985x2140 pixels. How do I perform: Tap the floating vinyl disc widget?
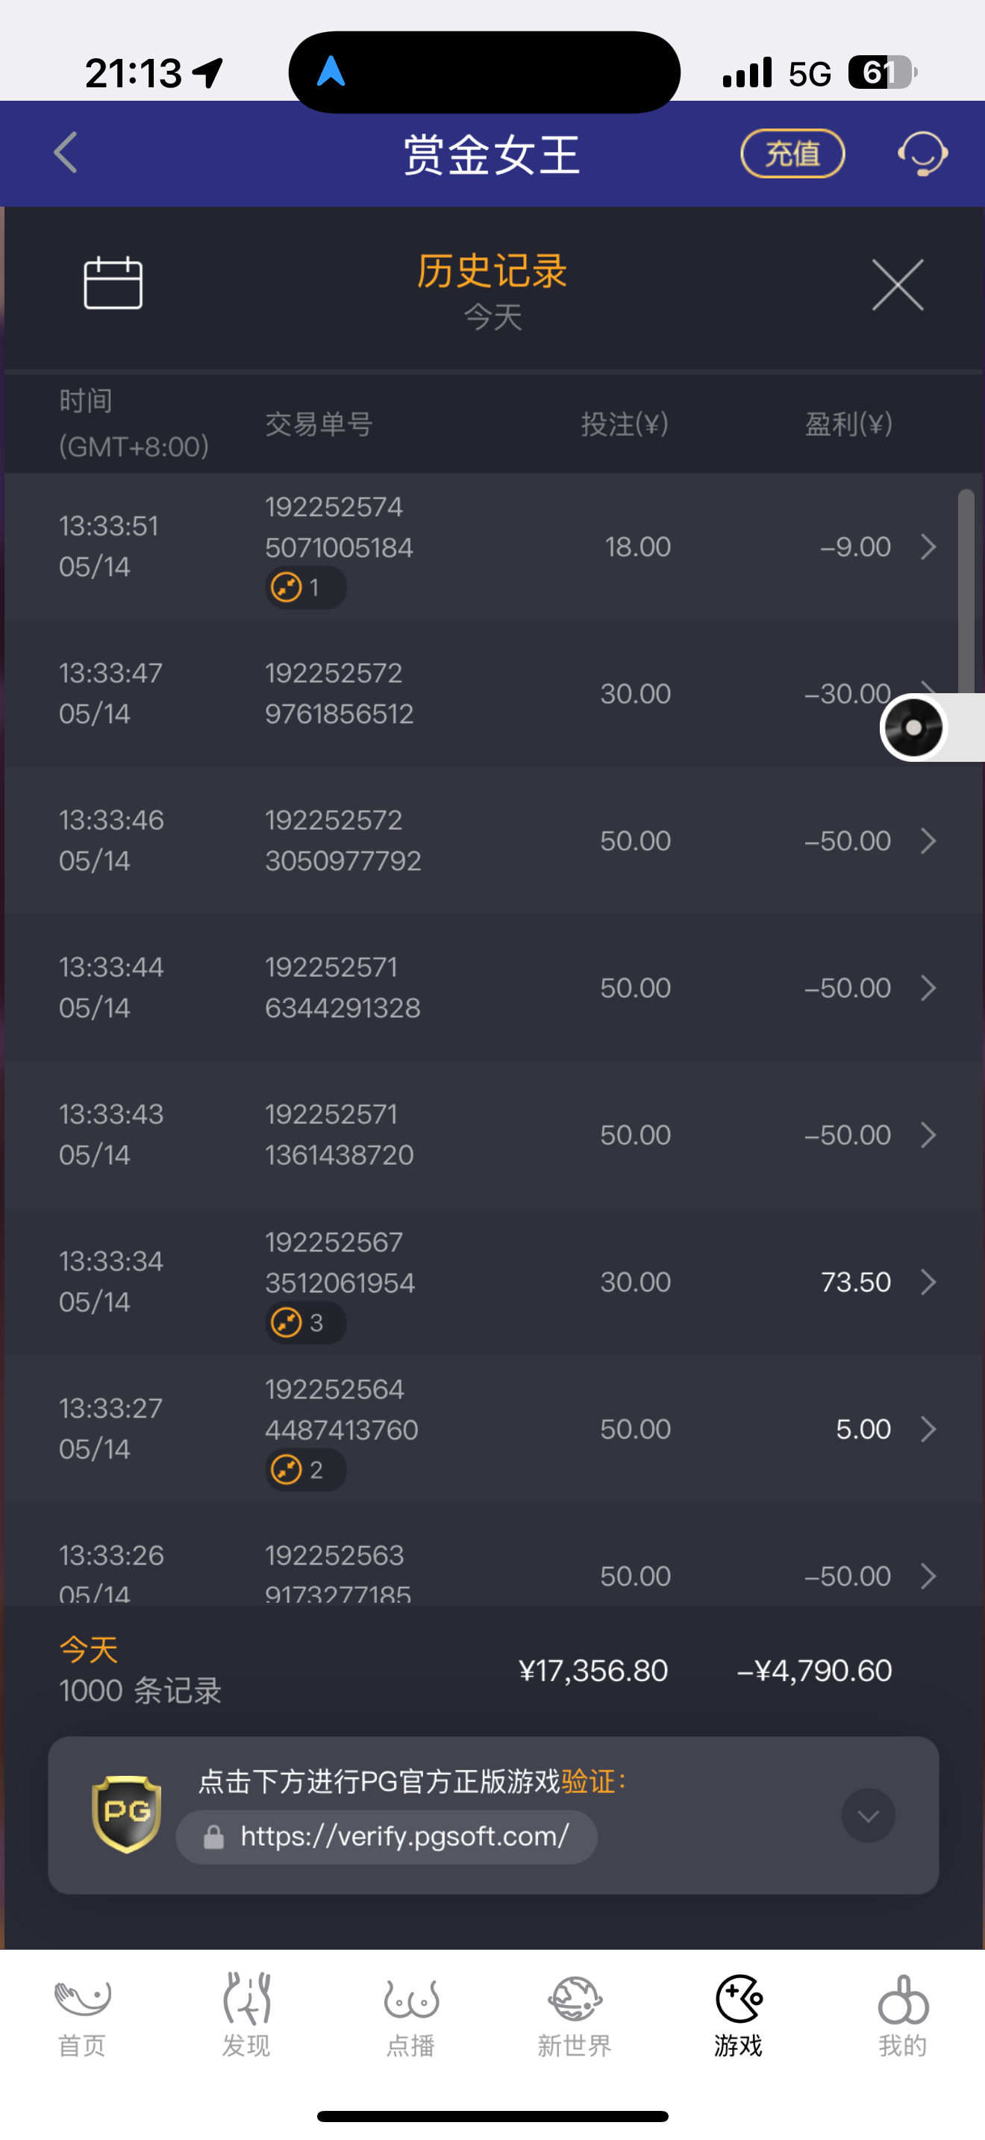tap(914, 728)
